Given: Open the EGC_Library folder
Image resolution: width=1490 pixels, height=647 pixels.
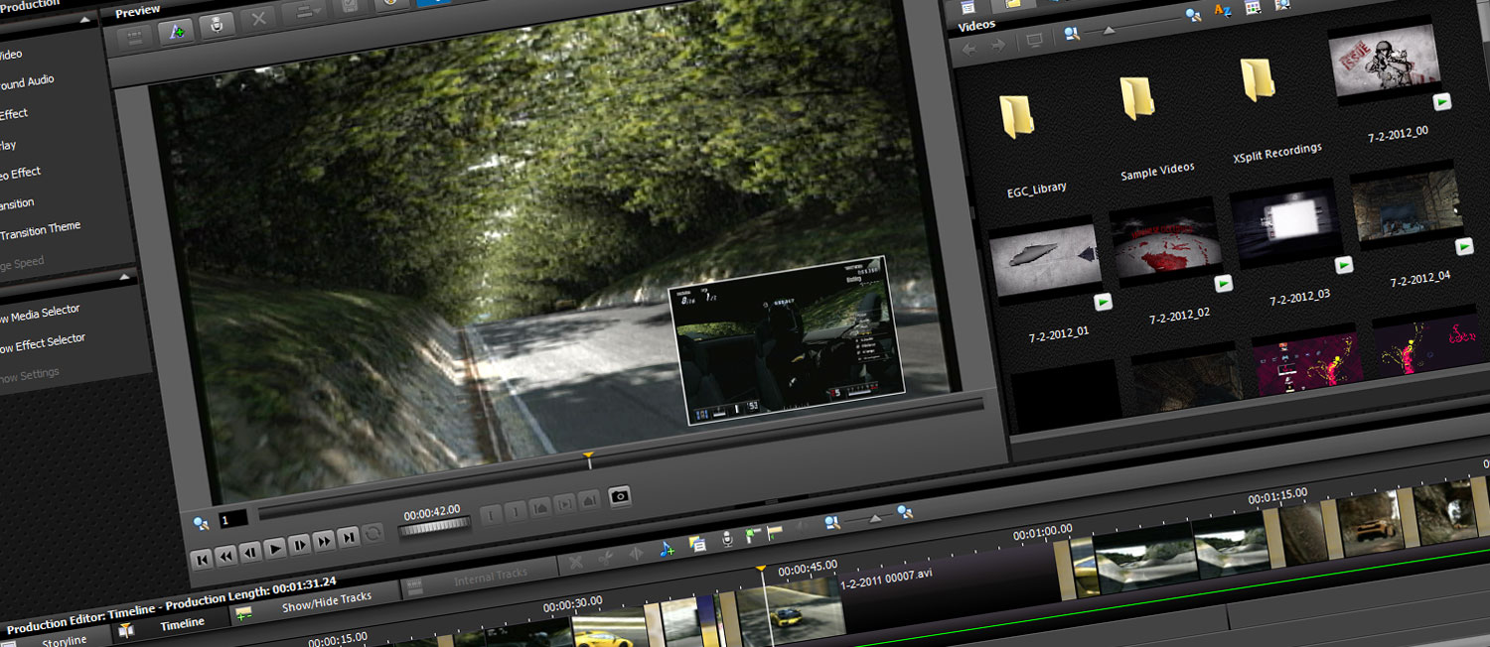Looking at the screenshot, I should [1016, 117].
